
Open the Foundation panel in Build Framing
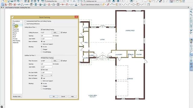[16, 21]
